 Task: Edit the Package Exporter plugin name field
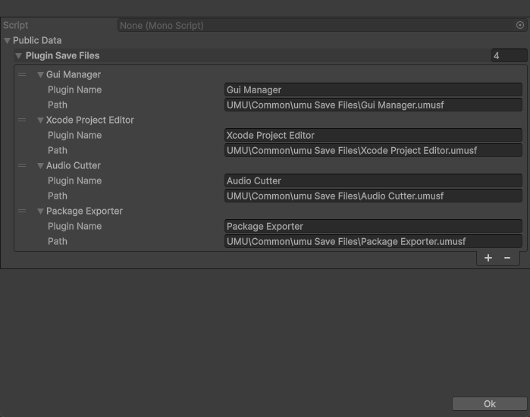click(373, 227)
